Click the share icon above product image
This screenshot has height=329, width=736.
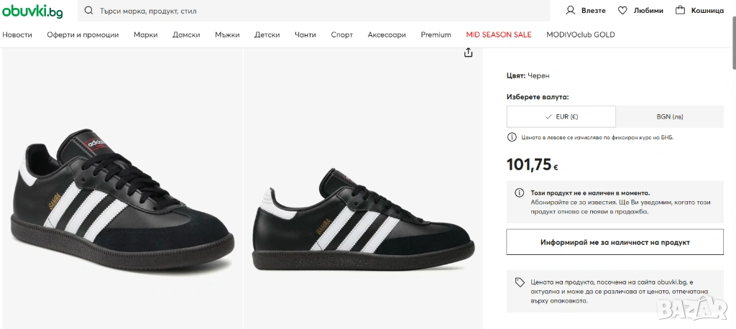(469, 52)
